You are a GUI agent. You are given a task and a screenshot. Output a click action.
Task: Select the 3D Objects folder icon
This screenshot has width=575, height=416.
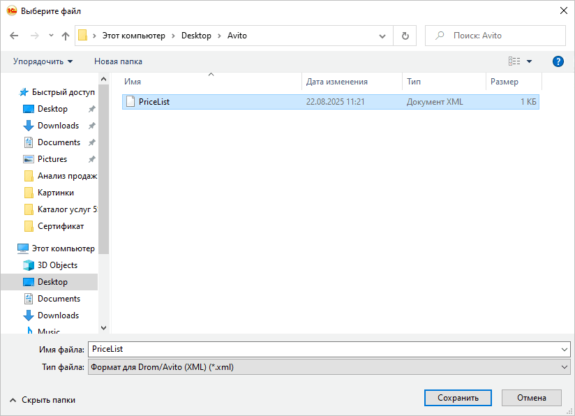click(x=29, y=265)
